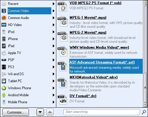Focus the Start searching field
The image size is (148, 117).
pos(102,112)
